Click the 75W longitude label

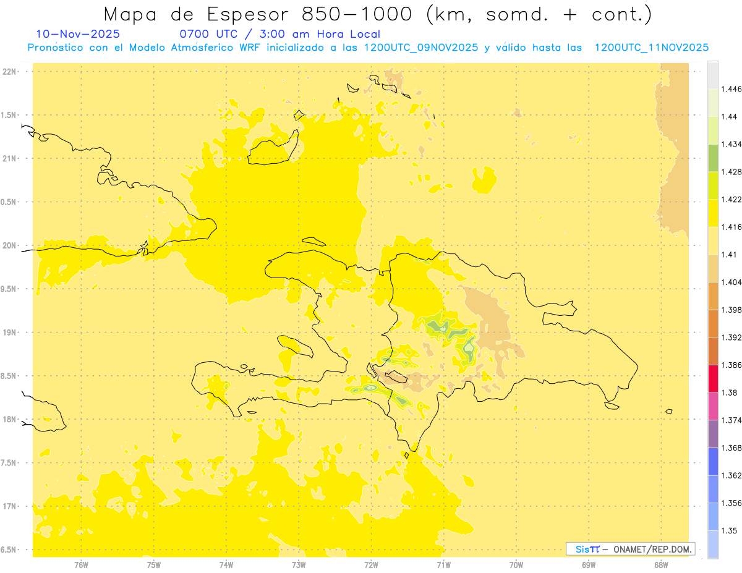point(154,565)
